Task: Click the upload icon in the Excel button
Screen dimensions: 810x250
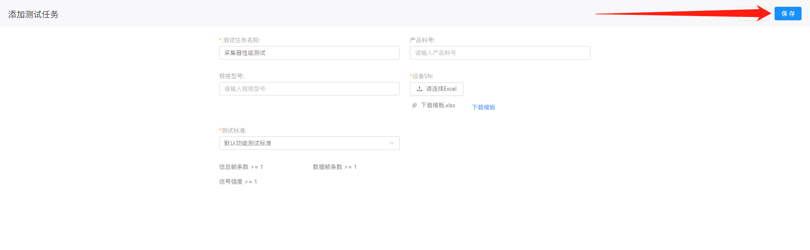Action: pos(420,89)
